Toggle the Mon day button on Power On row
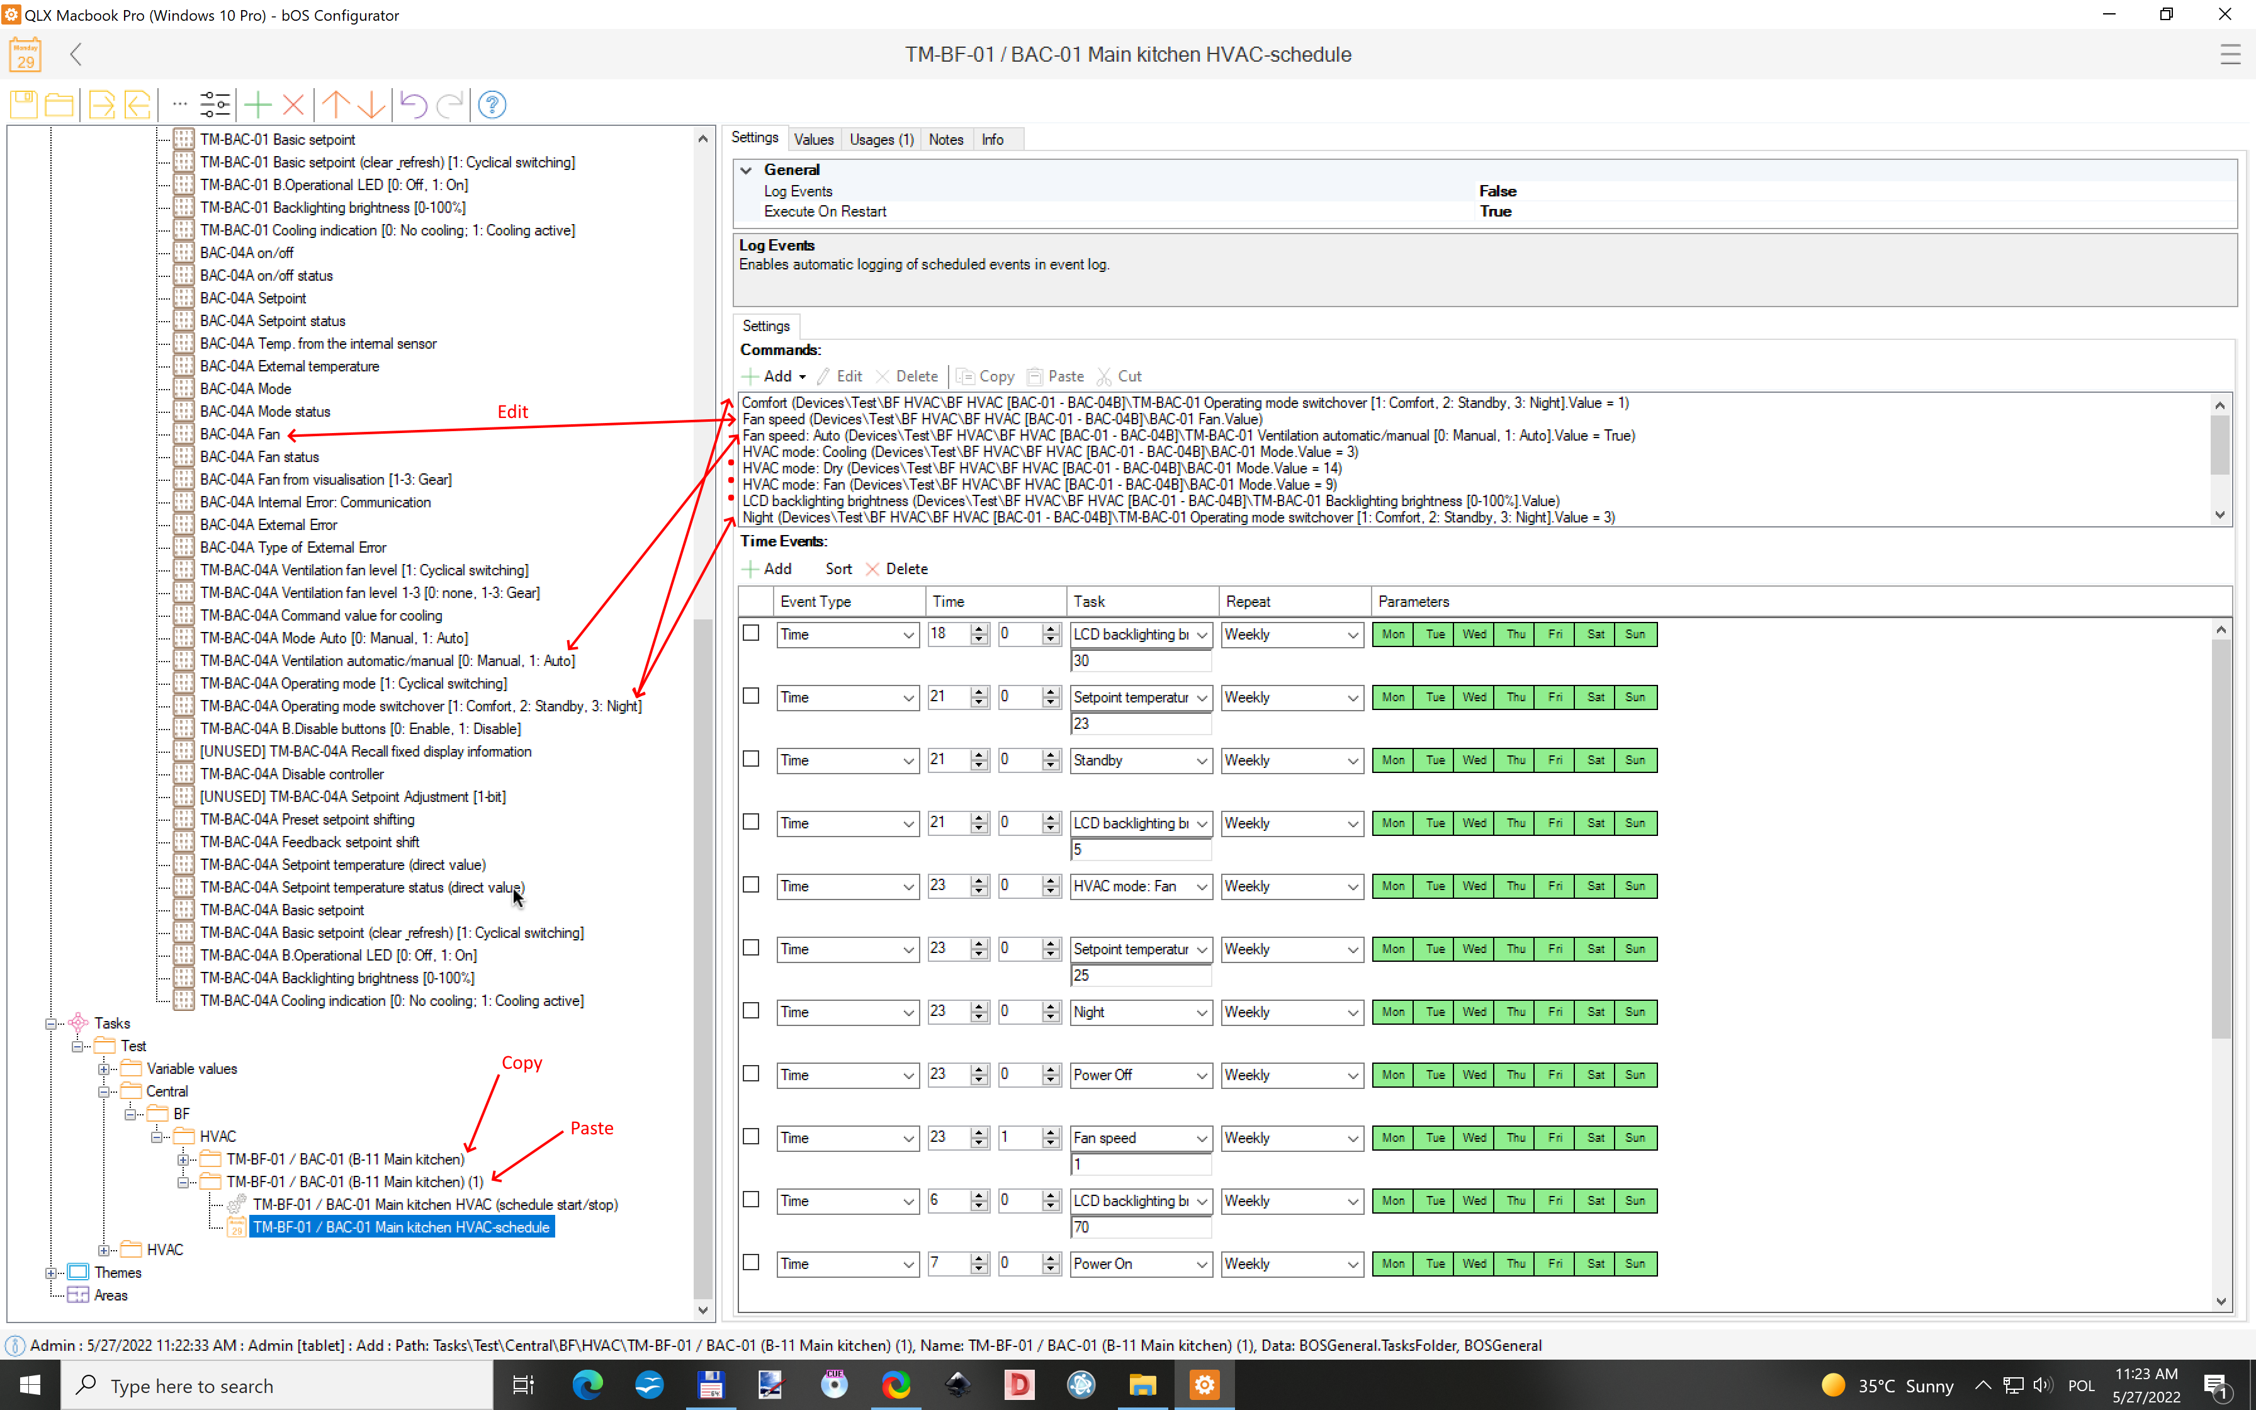This screenshot has height=1410, width=2256. point(1393,1263)
